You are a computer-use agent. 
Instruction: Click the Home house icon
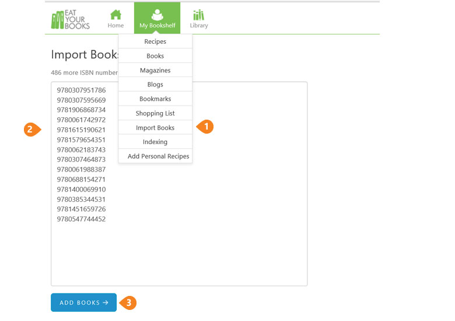pos(116,15)
